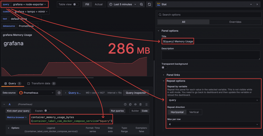Delete query A using the trash icon

point(140,105)
